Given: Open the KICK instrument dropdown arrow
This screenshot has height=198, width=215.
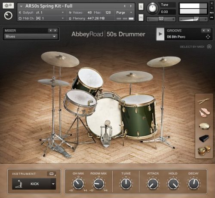Looking at the screenshot, I should (x=53, y=184).
